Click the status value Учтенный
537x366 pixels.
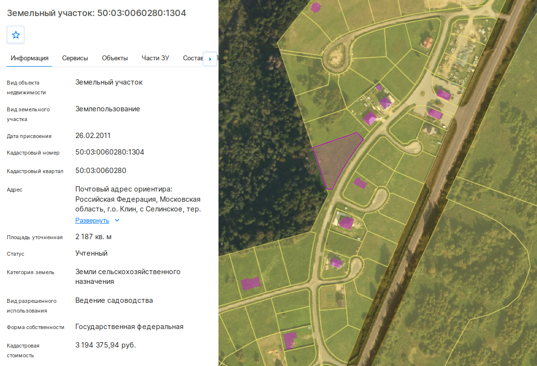pos(91,253)
